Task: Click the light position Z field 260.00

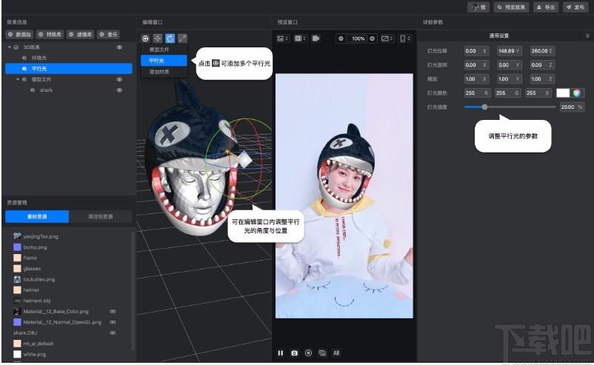Action: (x=542, y=51)
